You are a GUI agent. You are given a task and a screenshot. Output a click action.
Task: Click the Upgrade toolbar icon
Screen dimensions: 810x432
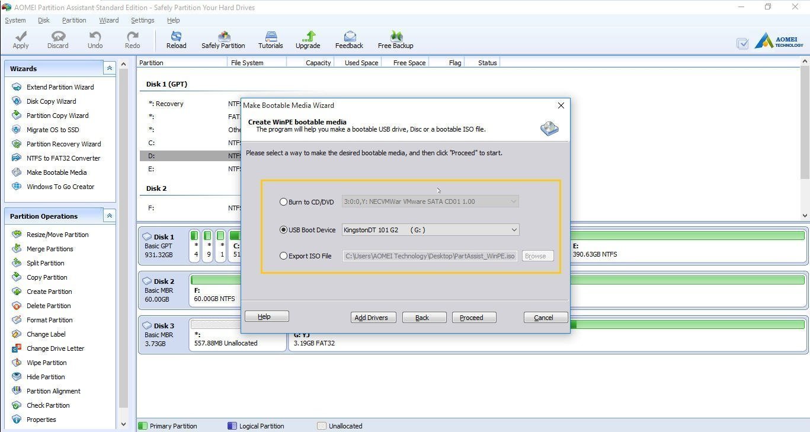(308, 40)
